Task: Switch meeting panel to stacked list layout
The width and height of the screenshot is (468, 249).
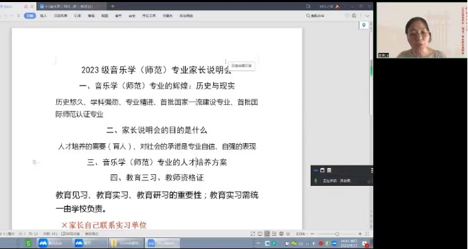Action: point(329,170)
